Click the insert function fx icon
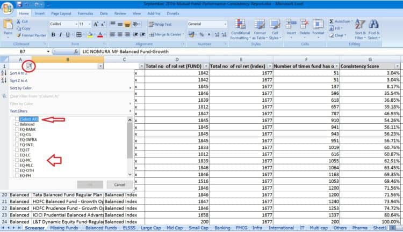Screen dimensions: 403x232 [76, 52]
